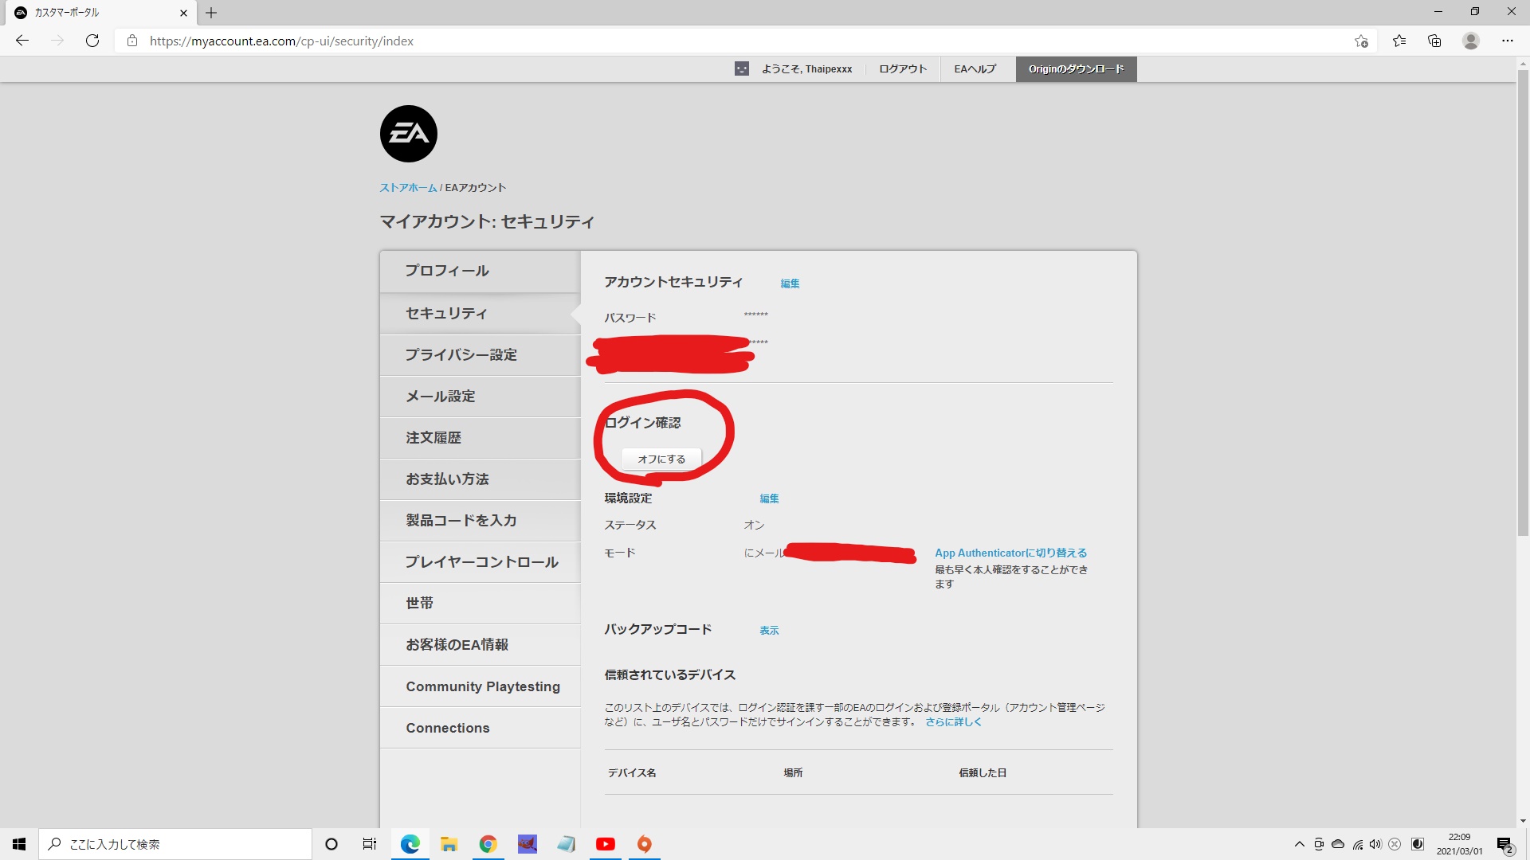Reload the page with refresh icon
Screen dimensions: 1530x860
(92, 41)
